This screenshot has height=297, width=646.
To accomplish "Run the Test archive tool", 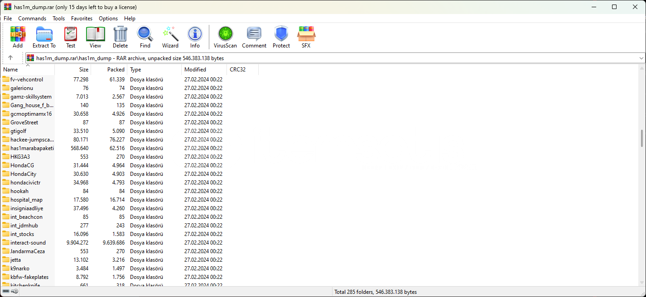I will 71,36.
